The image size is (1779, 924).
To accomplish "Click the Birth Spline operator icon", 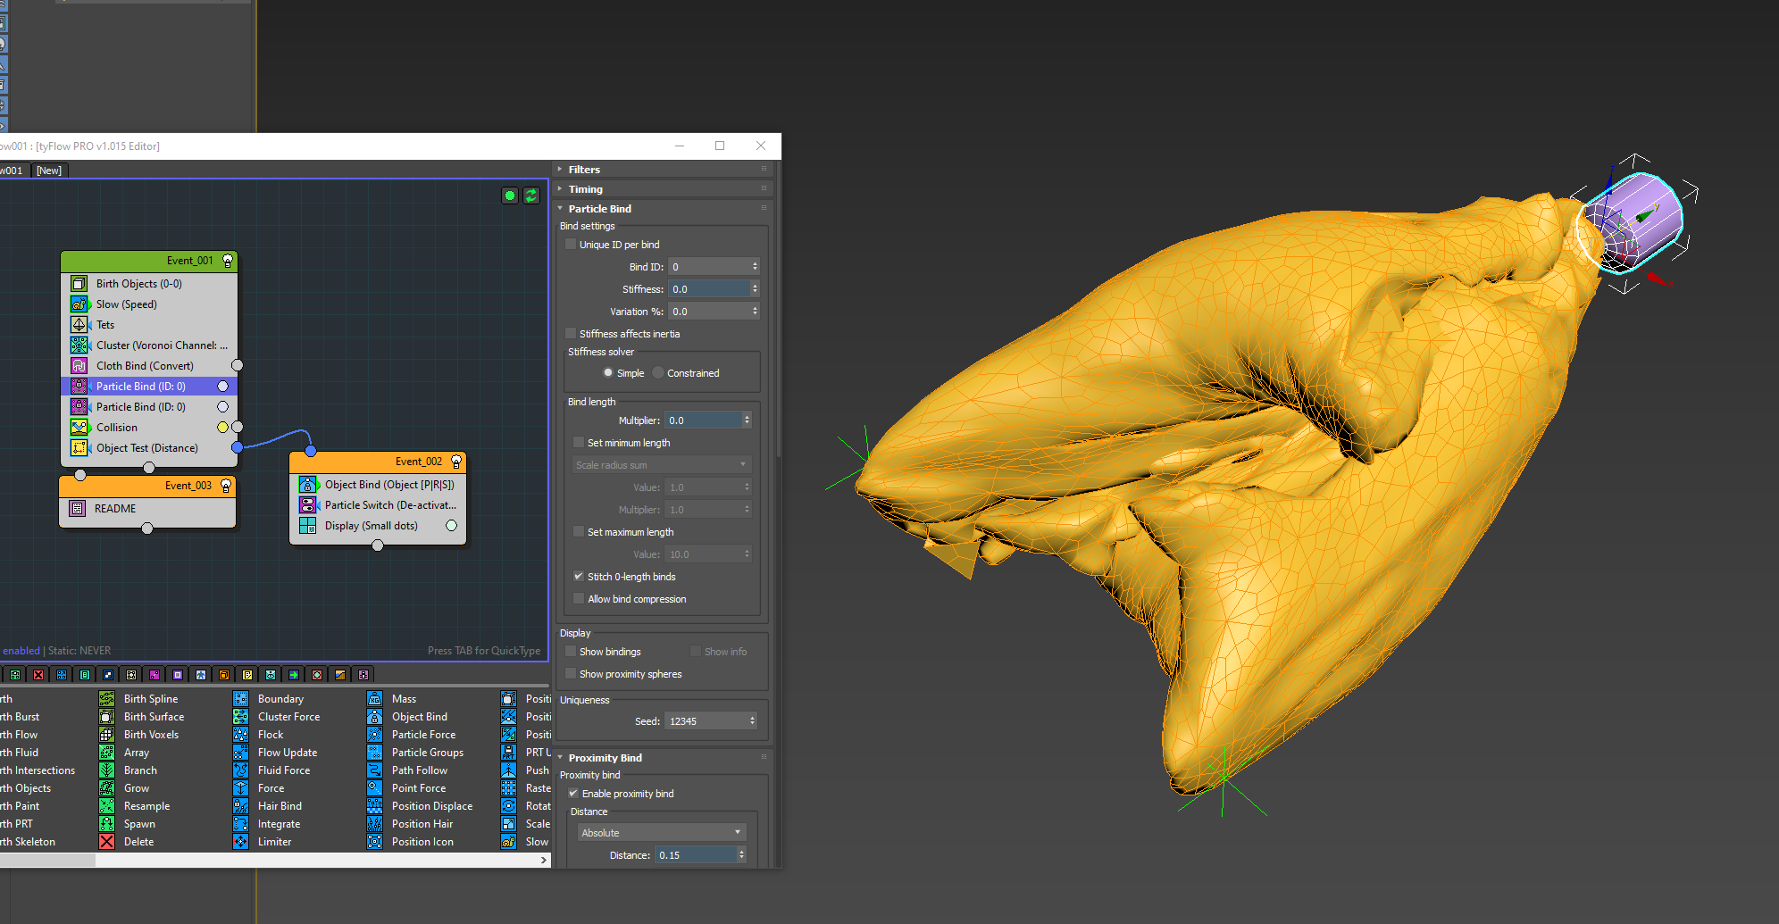I will click(x=106, y=699).
